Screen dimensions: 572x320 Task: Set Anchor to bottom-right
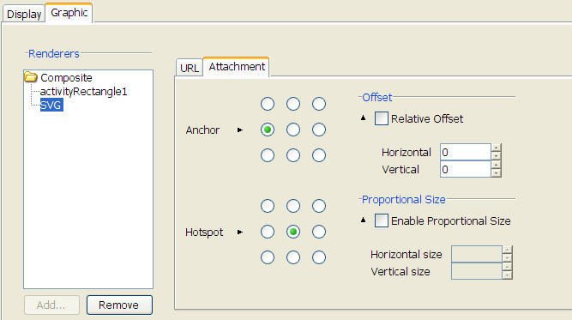319,155
